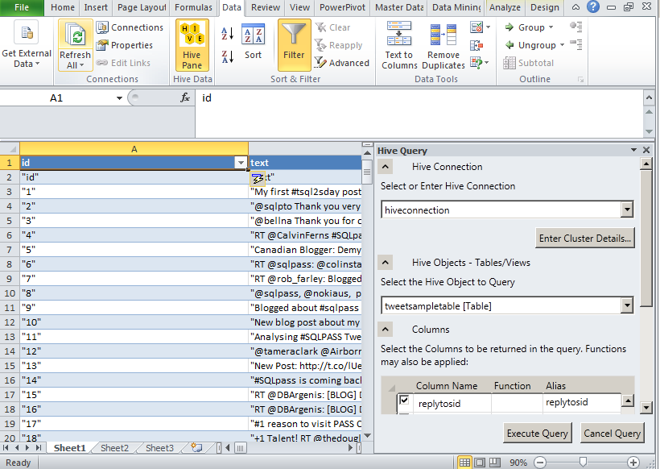Open the tweetsampletable object dropdown
Viewport: 660px width, 469px height.
coord(627,305)
